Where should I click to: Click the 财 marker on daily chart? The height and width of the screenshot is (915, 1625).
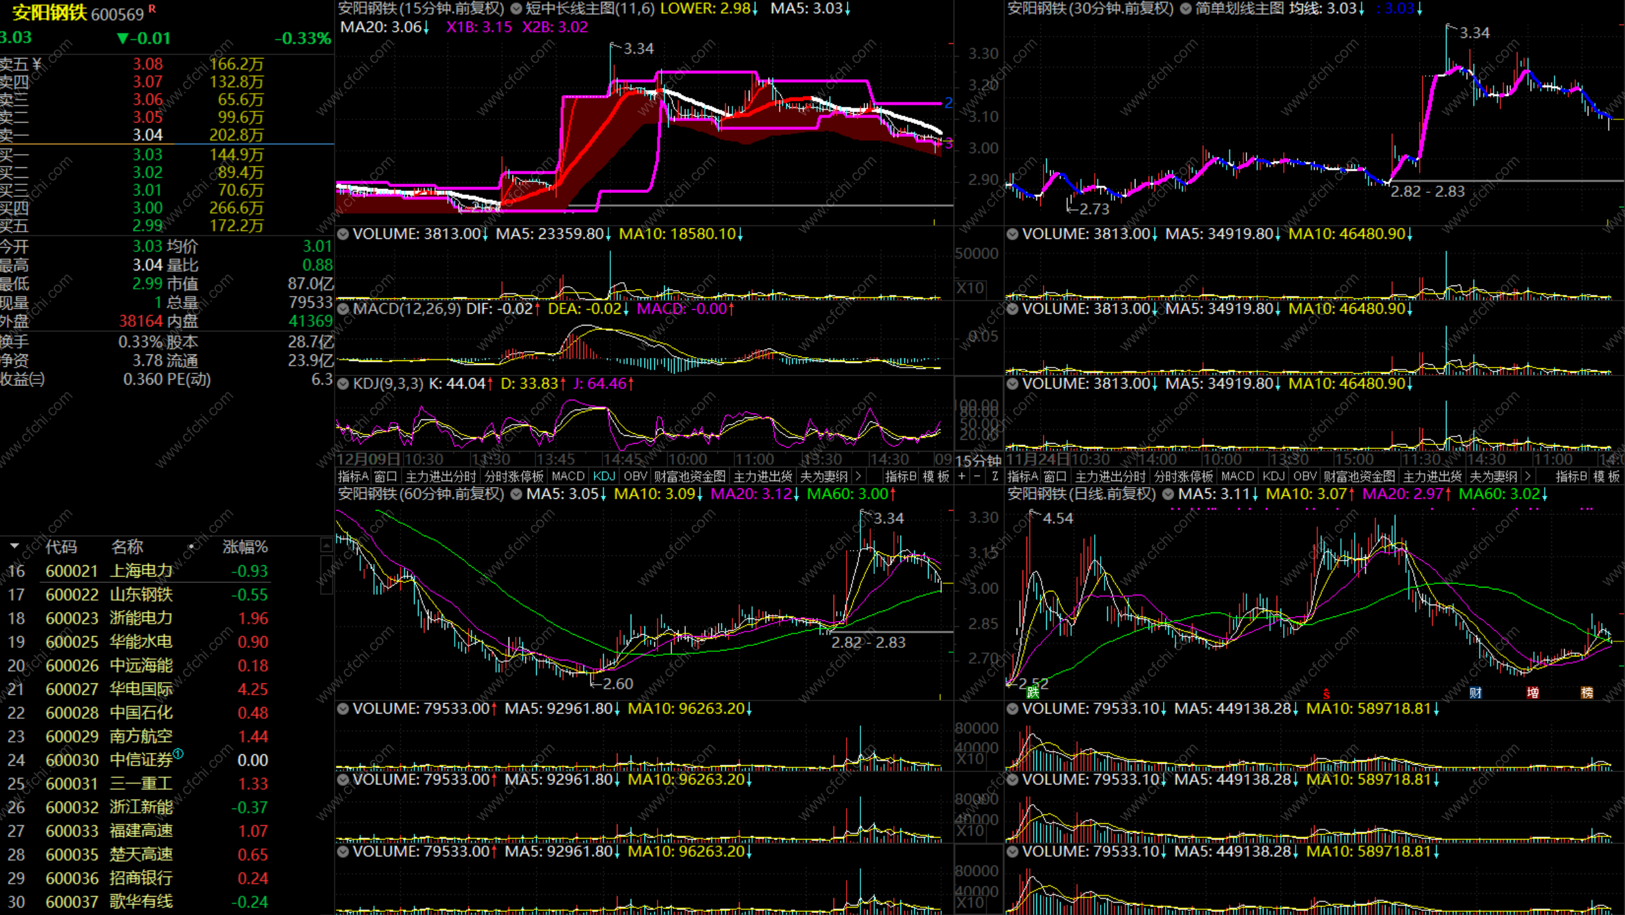click(x=1475, y=692)
